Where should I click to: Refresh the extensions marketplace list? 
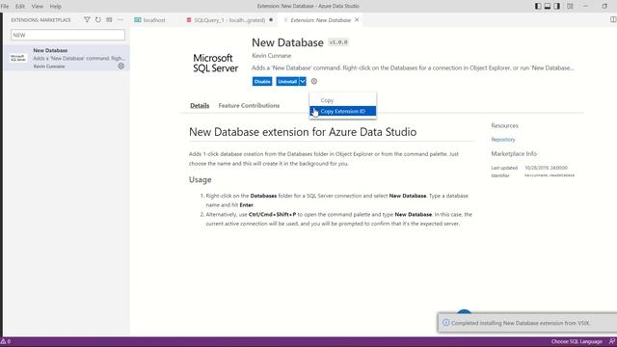pyautogui.click(x=98, y=19)
